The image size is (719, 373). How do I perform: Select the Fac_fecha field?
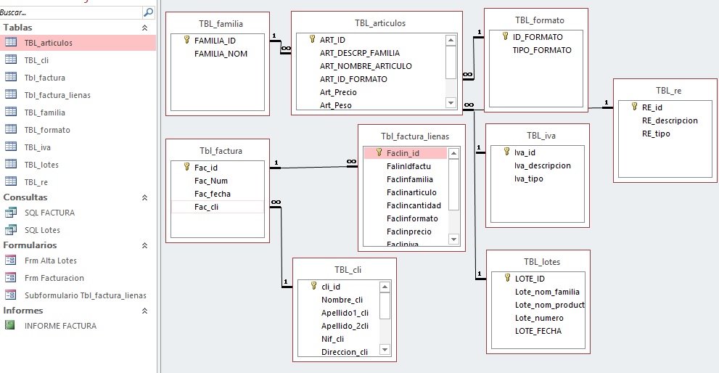click(x=213, y=194)
